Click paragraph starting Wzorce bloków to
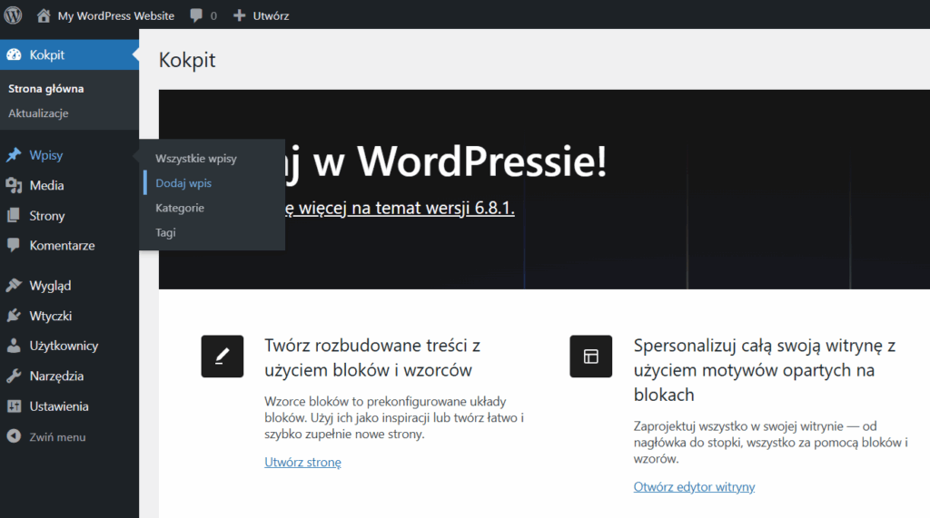The width and height of the screenshot is (930, 518). click(394, 417)
